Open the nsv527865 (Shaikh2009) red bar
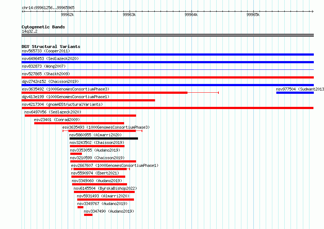Screen dimensions: 324x229 coord(167,77)
